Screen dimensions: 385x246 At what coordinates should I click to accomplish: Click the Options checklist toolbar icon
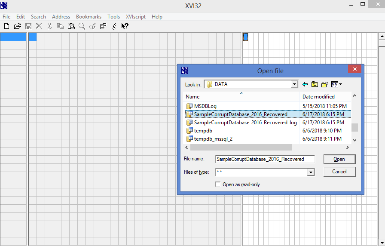[x=103, y=26]
